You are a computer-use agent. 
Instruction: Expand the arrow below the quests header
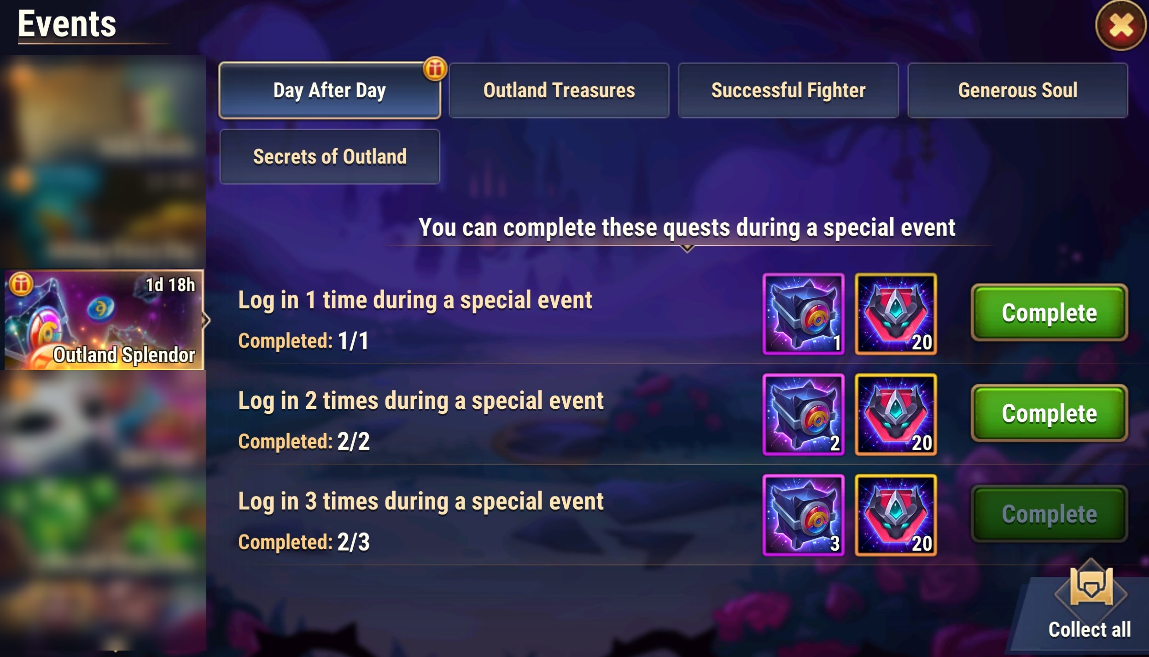pyautogui.click(x=687, y=249)
